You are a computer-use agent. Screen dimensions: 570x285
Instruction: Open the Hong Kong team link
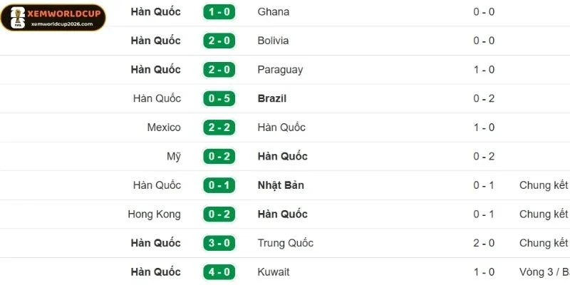pyautogui.click(x=154, y=214)
